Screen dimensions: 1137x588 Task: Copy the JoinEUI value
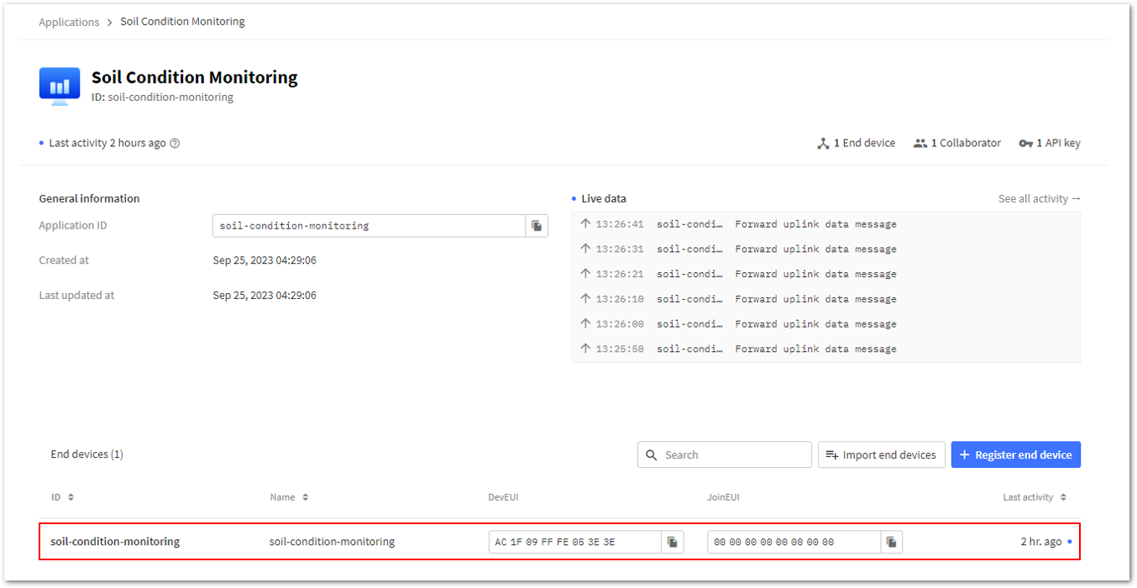click(891, 542)
